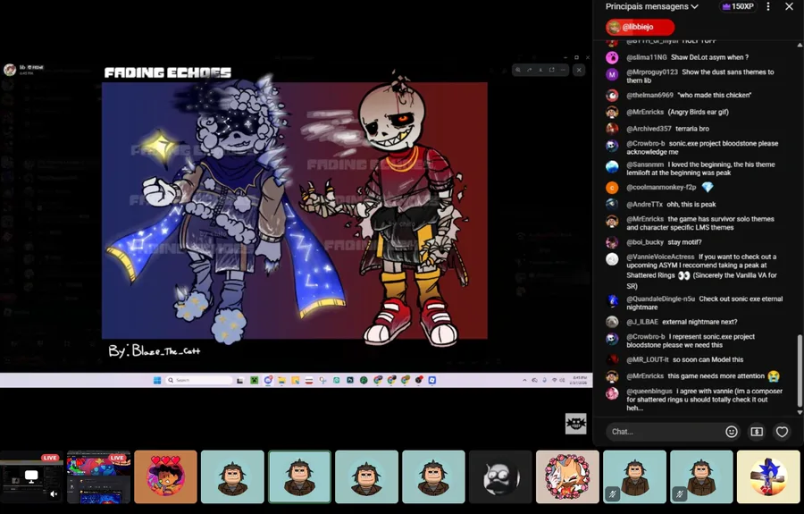Select the participant tile with red hearts avatar
This screenshot has height=514, width=804.
coord(165,477)
